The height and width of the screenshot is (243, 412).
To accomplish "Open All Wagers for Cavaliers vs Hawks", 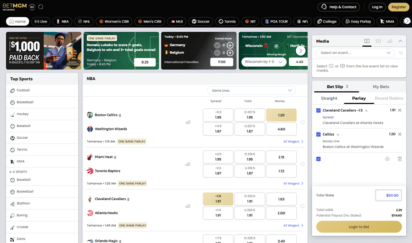I will [x=293, y=225].
